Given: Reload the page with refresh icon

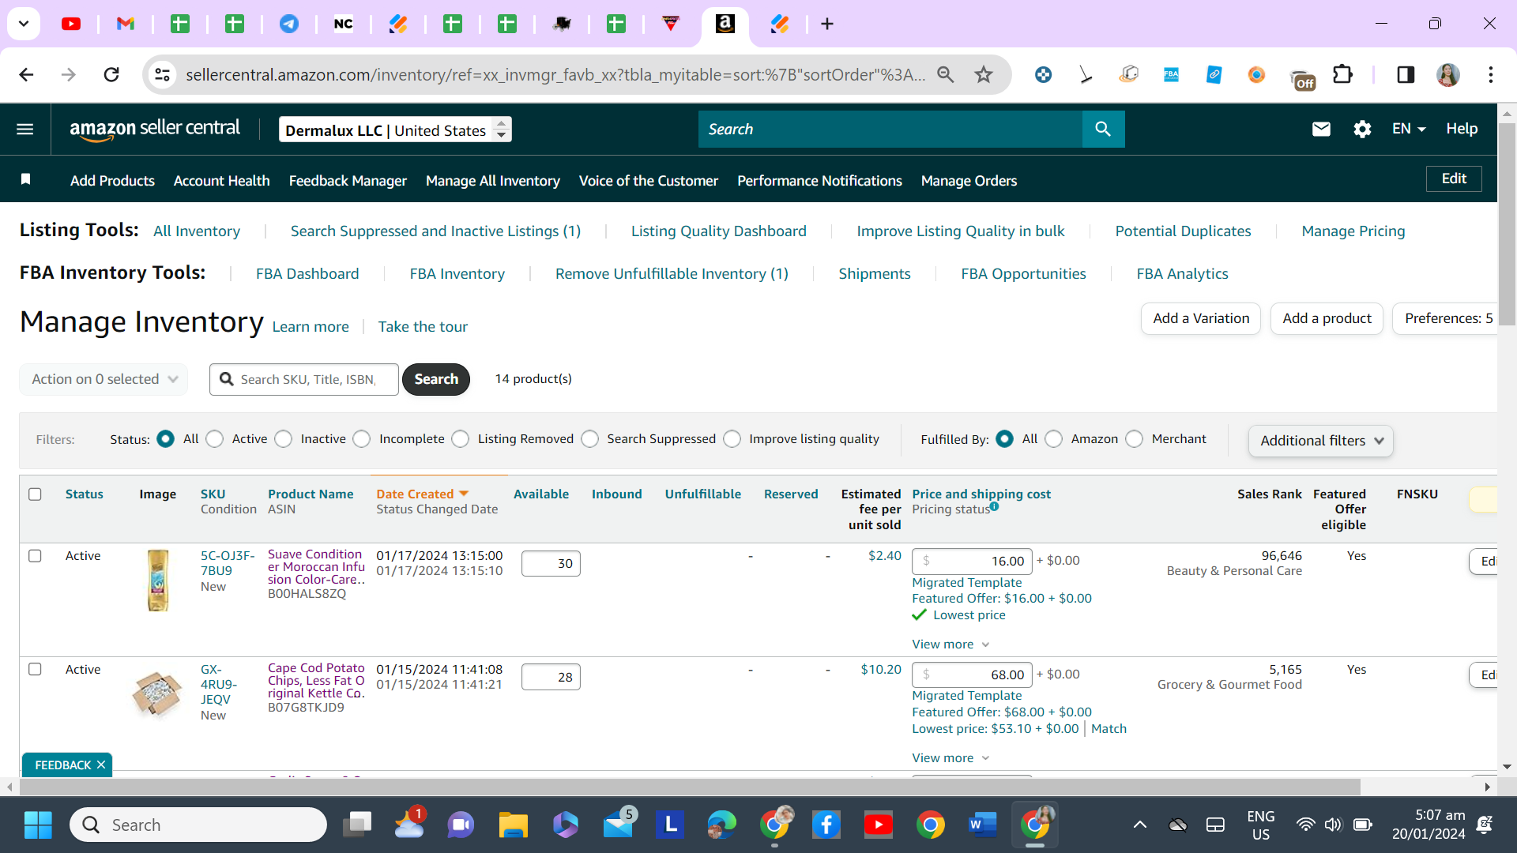Looking at the screenshot, I should point(111,74).
